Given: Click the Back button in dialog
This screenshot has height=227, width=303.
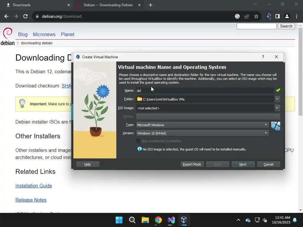Looking at the screenshot, I should point(217,164).
